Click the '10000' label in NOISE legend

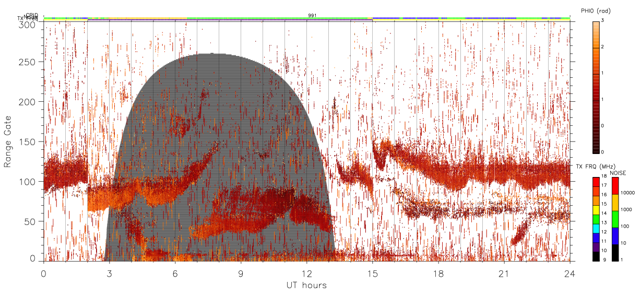[628, 193]
